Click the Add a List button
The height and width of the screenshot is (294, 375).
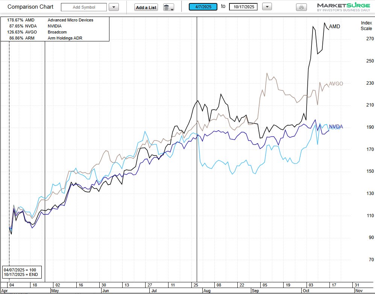point(146,8)
